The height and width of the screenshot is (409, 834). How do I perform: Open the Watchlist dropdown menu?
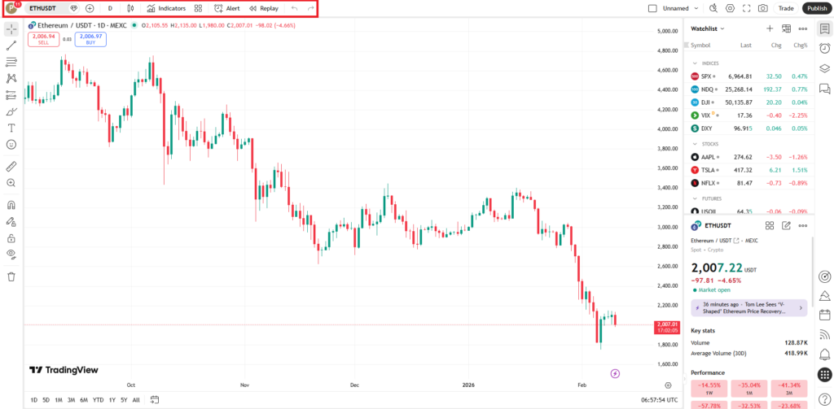[x=707, y=28]
